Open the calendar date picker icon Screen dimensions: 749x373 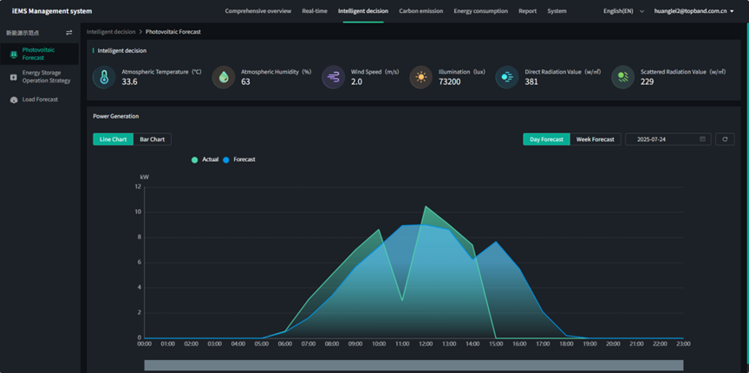pos(702,139)
